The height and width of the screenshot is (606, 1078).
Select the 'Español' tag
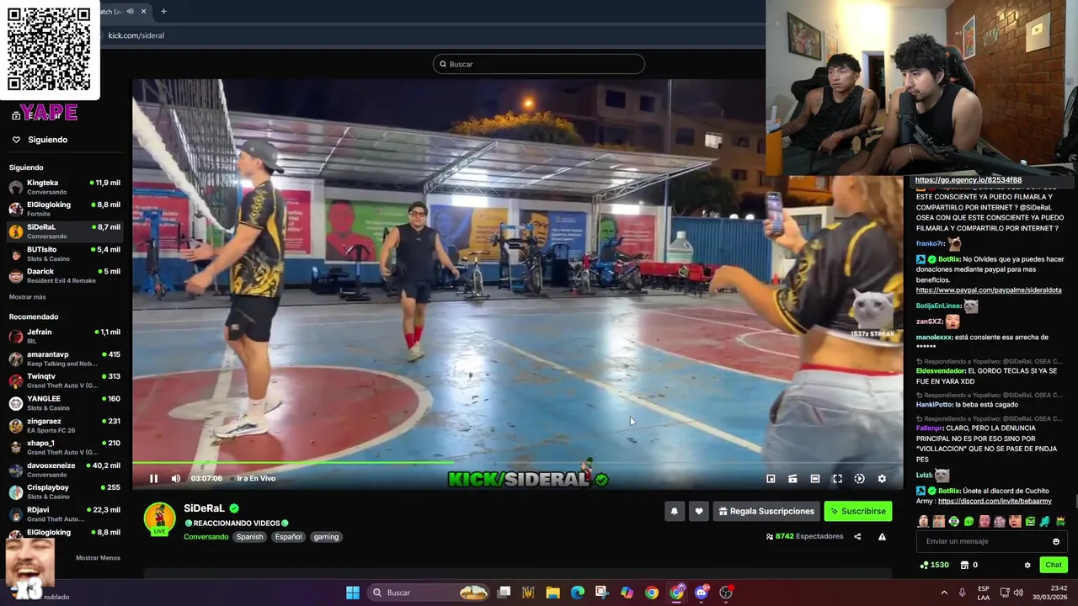coord(288,537)
